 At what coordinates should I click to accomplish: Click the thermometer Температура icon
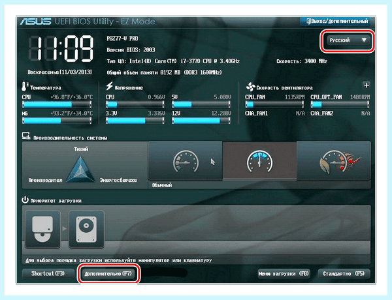[25, 86]
